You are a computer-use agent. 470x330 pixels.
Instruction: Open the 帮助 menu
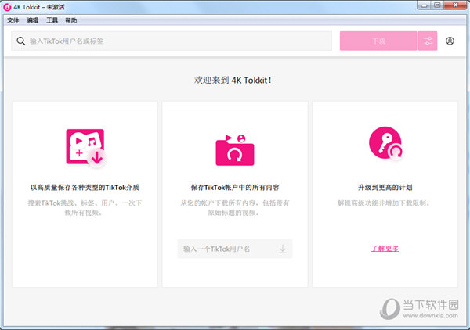[71, 20]
